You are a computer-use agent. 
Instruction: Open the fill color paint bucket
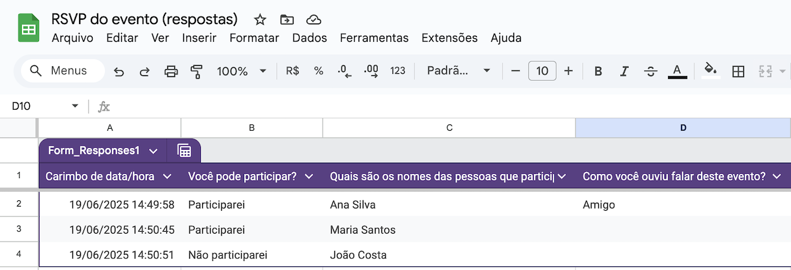coord(711,70)
